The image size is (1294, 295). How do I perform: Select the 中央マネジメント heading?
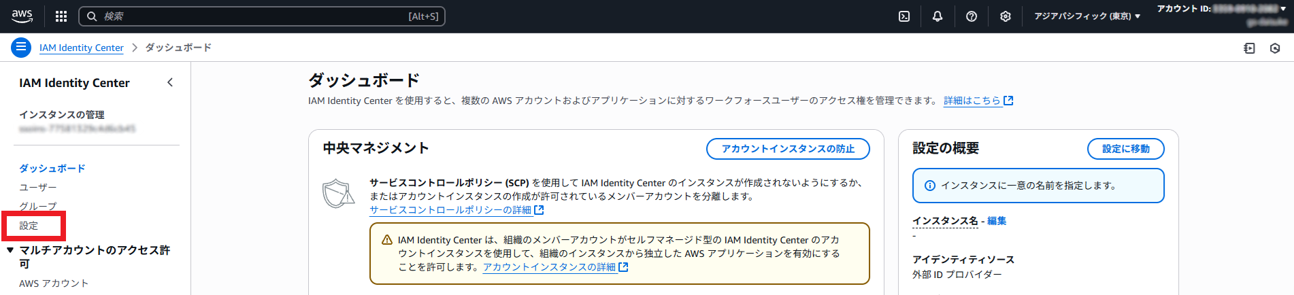[x=376, y=148]
